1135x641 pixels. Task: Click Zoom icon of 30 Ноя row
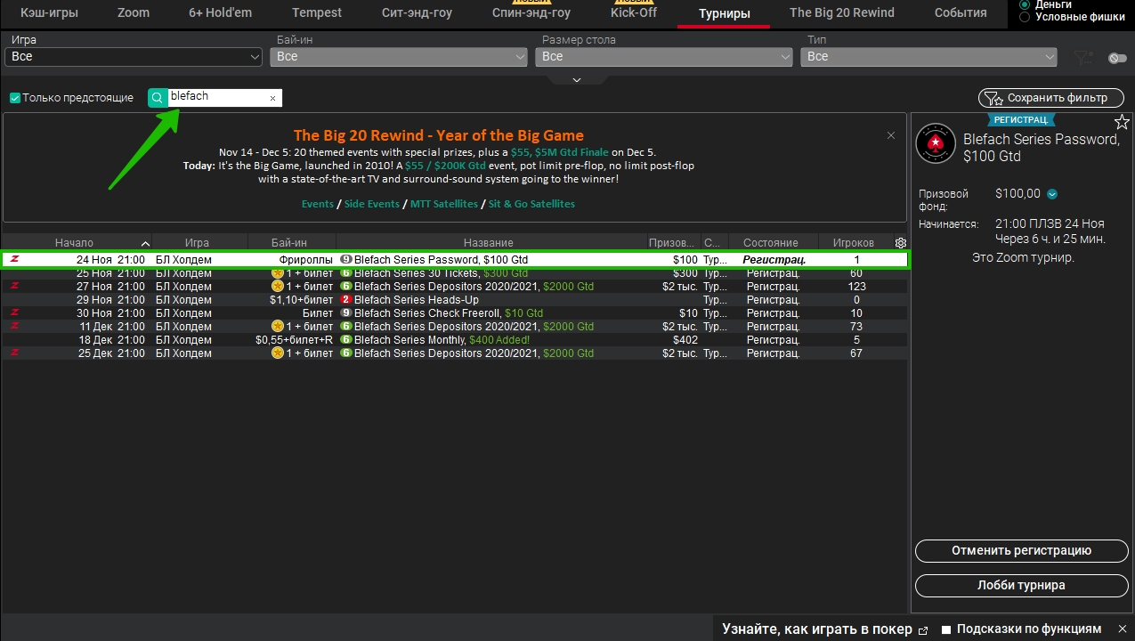[x=14, y=313]
